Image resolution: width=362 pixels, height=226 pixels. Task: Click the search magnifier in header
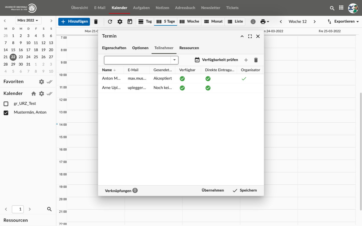click(x=332, y=8)
